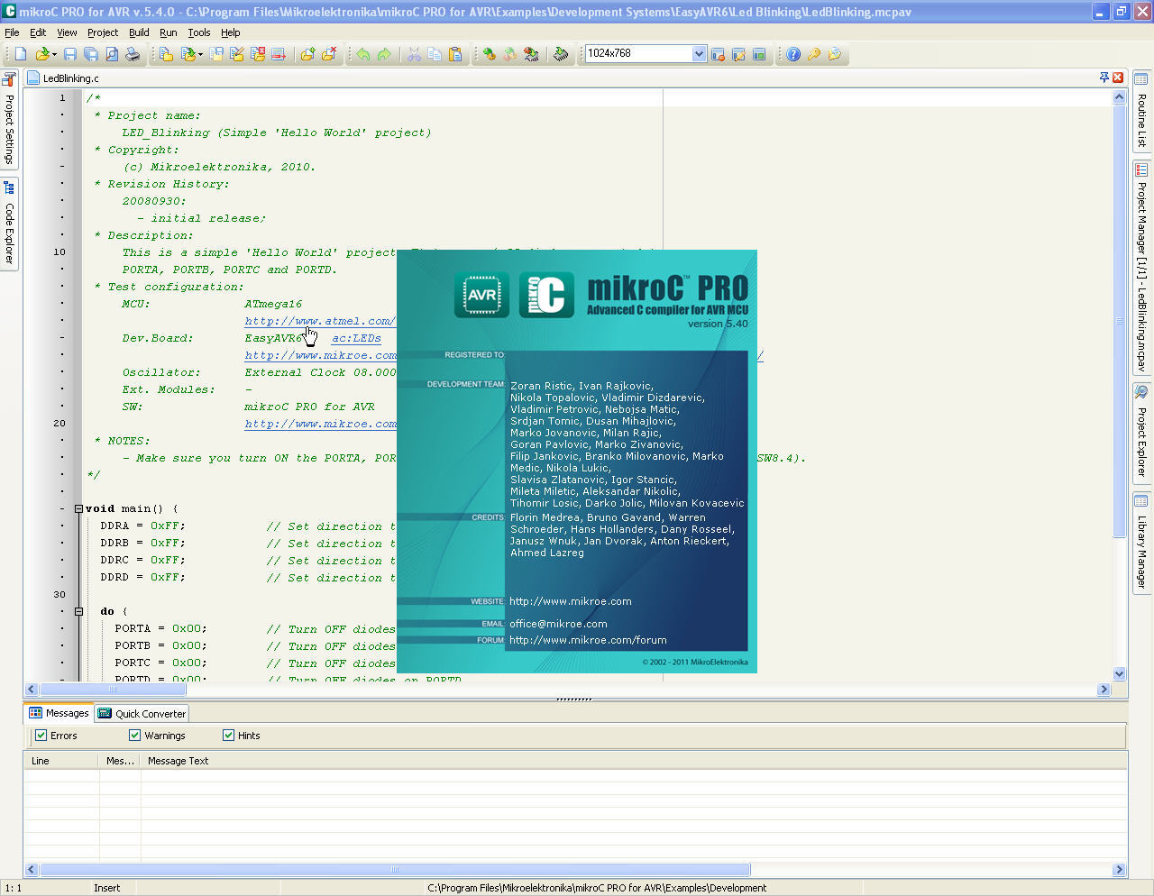The image size is (1154, 896).
Task: Open the 1024x768 layout dropdown
Action: [699, 54]
